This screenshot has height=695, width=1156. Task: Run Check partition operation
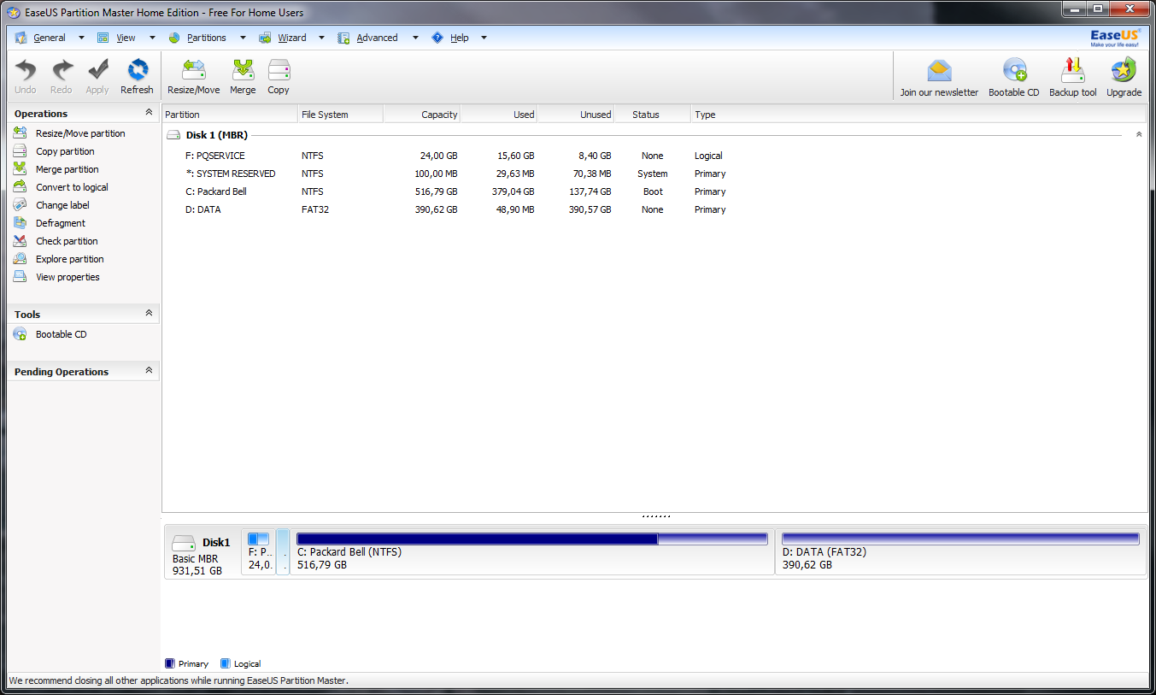67,241
